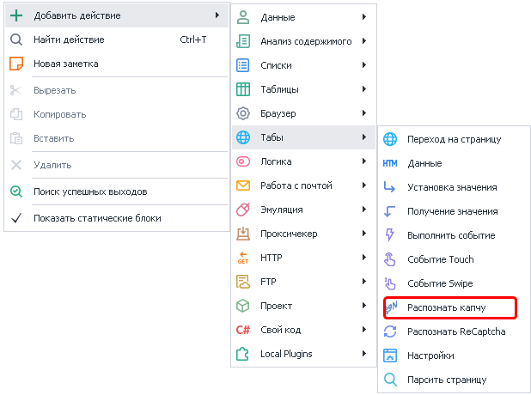Viewport: 531px width, 395px height.
Task: Click the envelope icon for Работа с почтой
Action: 243,185
